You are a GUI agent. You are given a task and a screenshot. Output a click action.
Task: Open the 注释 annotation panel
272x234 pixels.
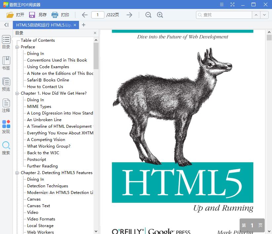6,105
